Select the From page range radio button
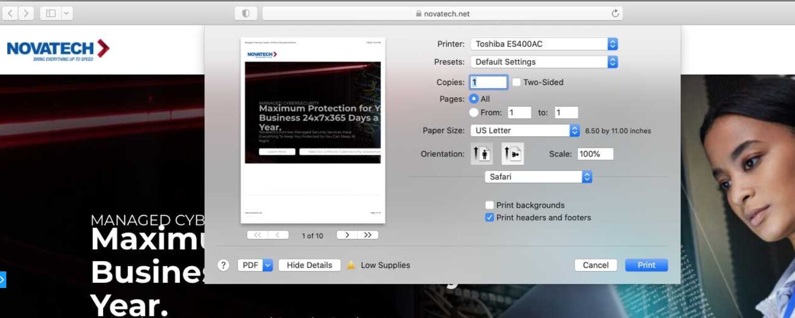 474,112
